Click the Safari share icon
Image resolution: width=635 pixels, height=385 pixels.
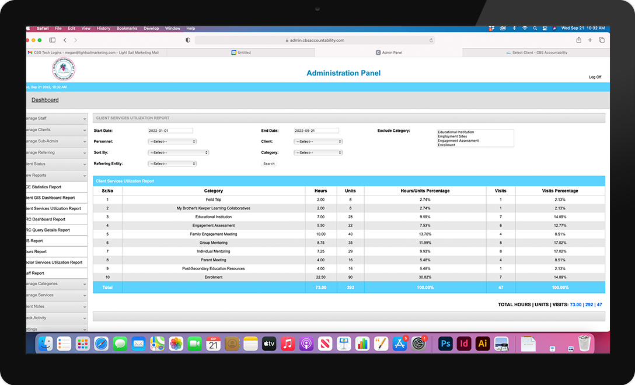coord(578,40)
